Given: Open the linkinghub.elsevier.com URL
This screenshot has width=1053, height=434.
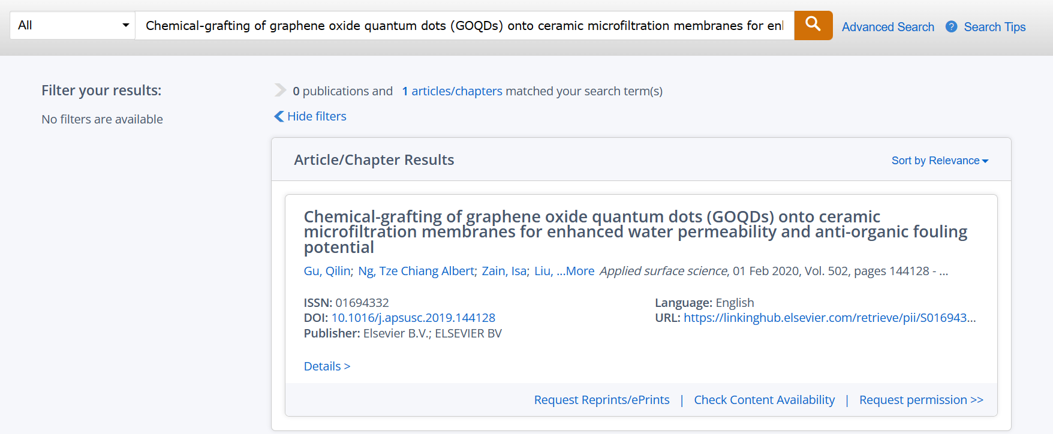Looking at the screenshot, I should [x=829, y=318].
